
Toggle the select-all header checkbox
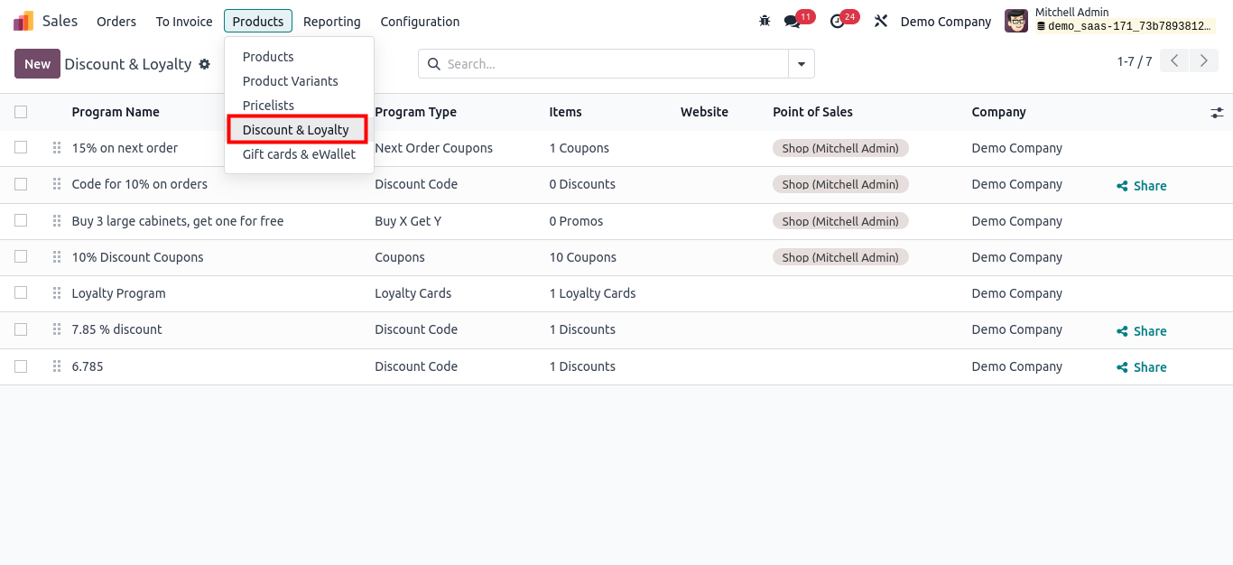pos(21,112)
